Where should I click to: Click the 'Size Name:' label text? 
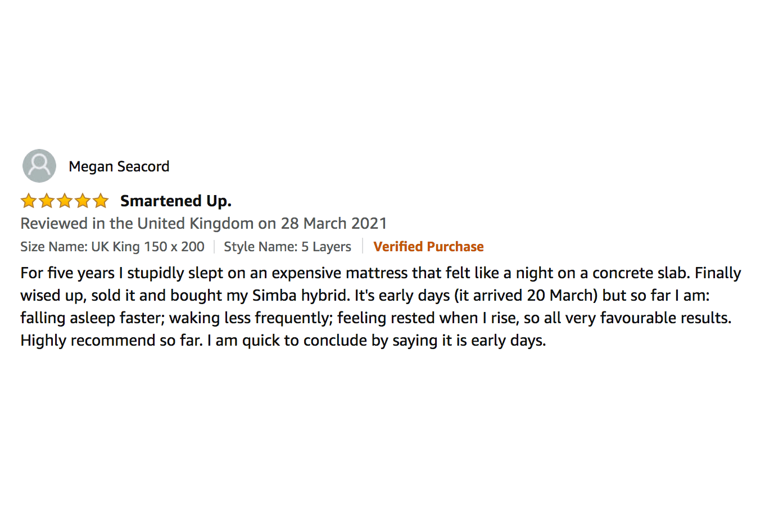pyautogui.click(x=53, y=247)
